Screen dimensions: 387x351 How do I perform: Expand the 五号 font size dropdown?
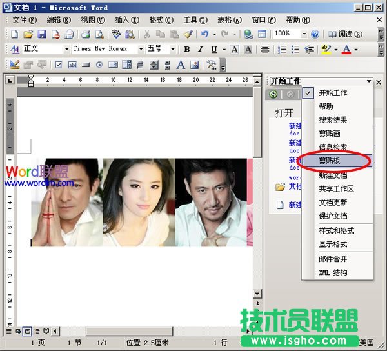click(x=174, y=49)
